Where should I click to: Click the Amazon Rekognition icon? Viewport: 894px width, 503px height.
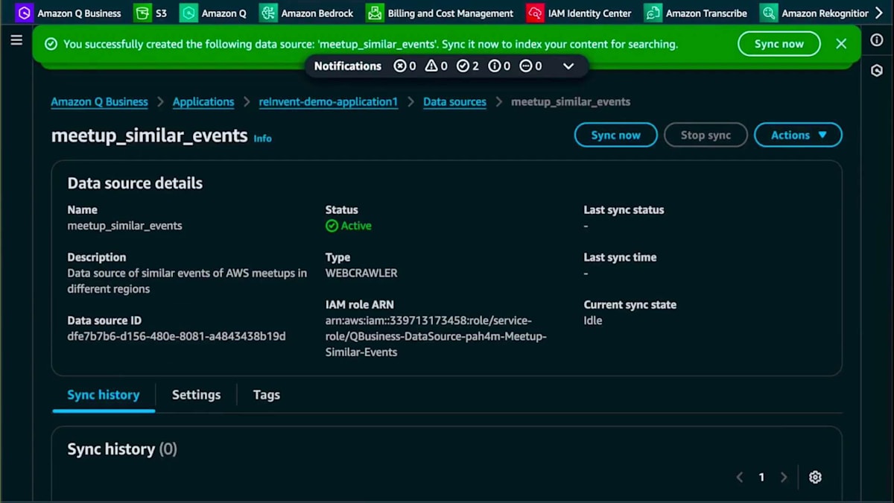(768, 13)
